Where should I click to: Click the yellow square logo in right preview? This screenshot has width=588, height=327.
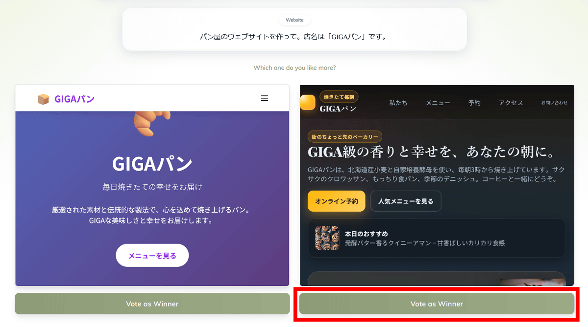tap(308, 102)
